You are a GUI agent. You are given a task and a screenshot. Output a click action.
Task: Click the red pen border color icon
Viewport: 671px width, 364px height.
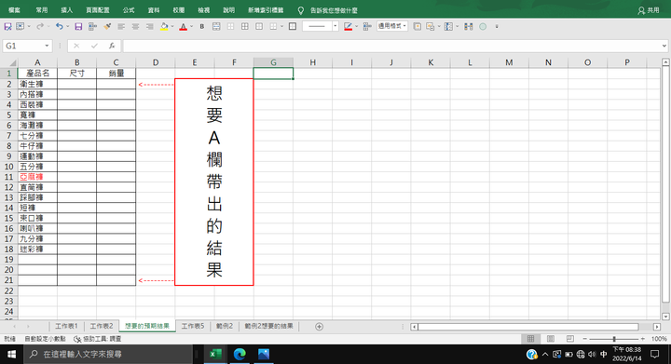click(348, 26)
